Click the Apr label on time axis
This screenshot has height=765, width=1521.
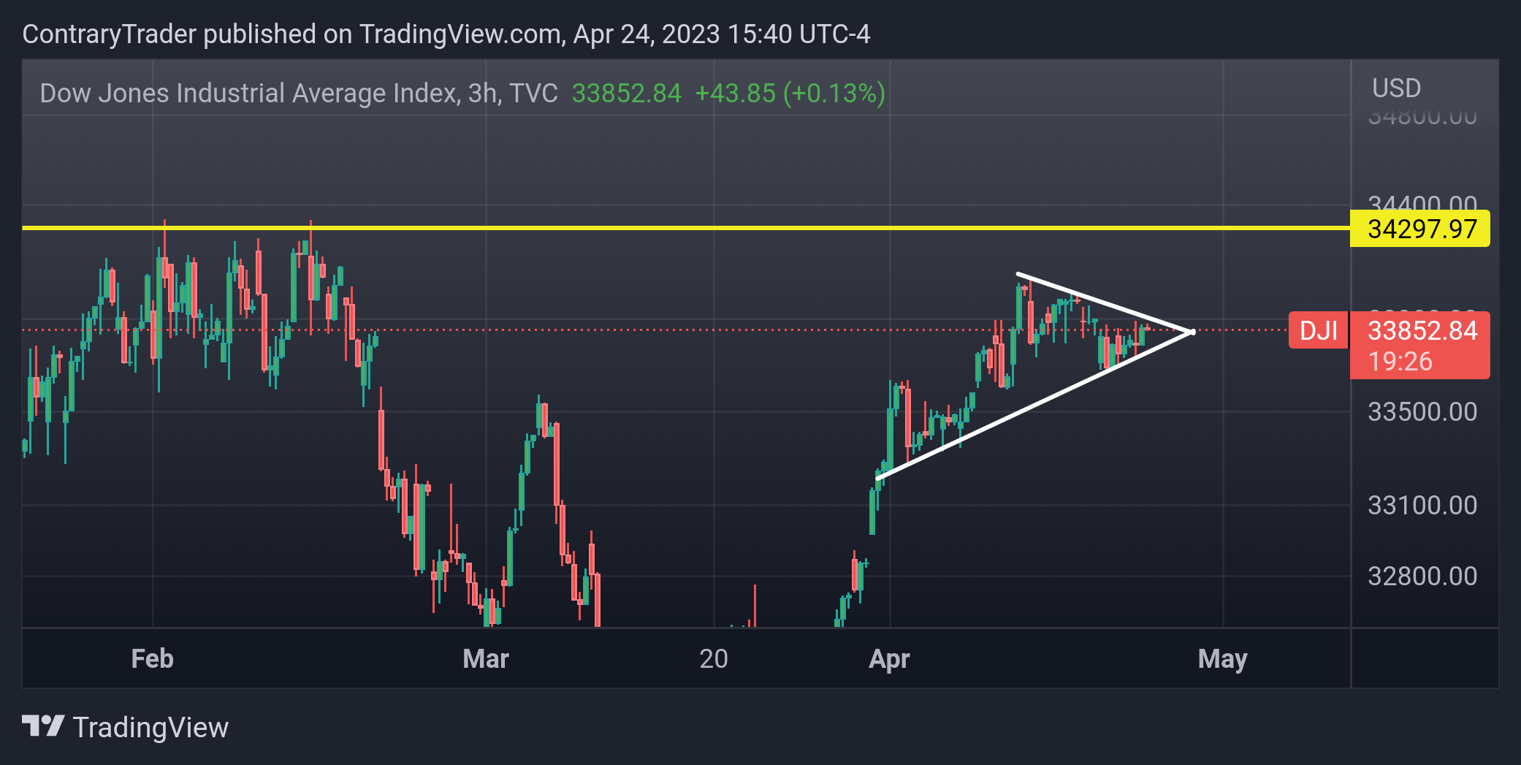[x=889, y=659]
